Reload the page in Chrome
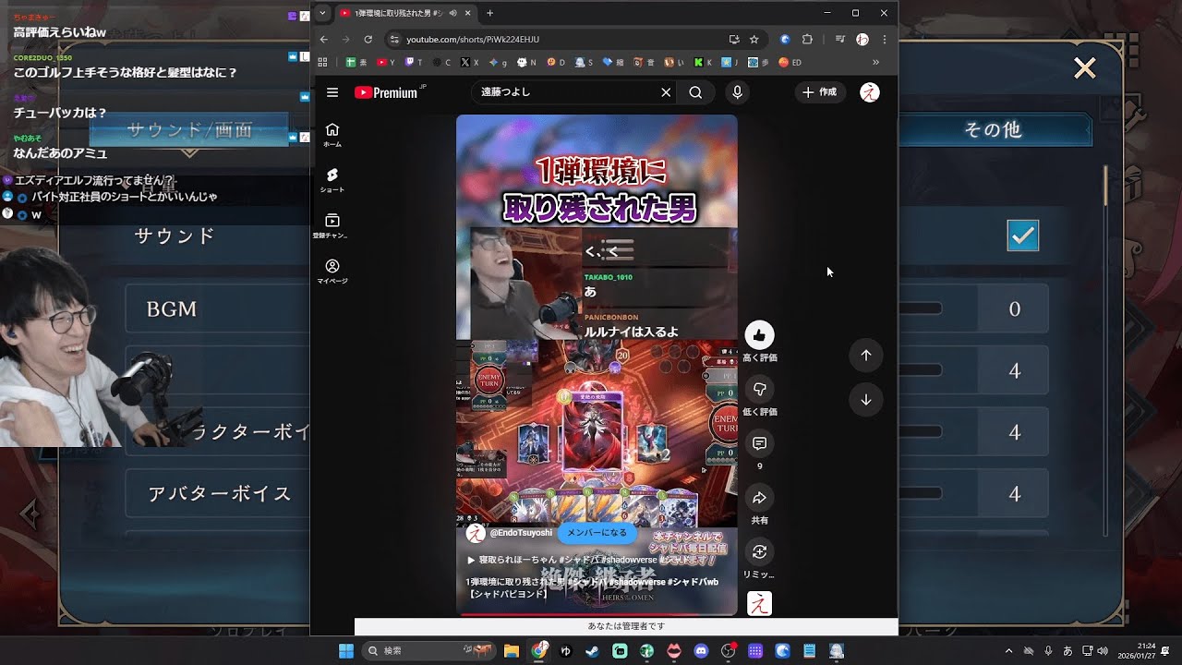Viewport: 1182px width, 665px height. click(x=368, y=40)
